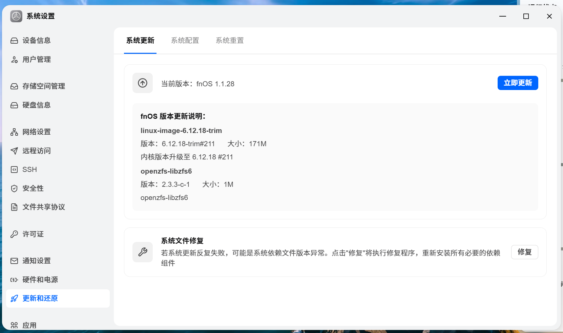Image resolution: width=563 pixels, height=333 pixels.
Task: Click the 硬盘信息 disk icon
Action: click(x=14, y=105)
